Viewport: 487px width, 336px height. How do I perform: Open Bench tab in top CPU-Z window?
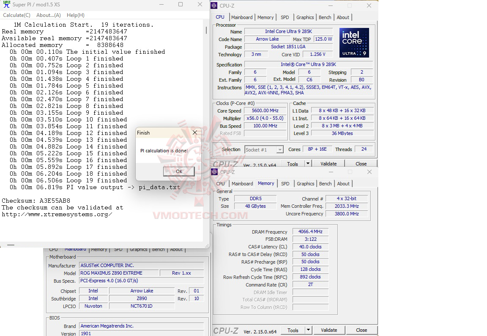pyautogui.click(x=325, y=17)
